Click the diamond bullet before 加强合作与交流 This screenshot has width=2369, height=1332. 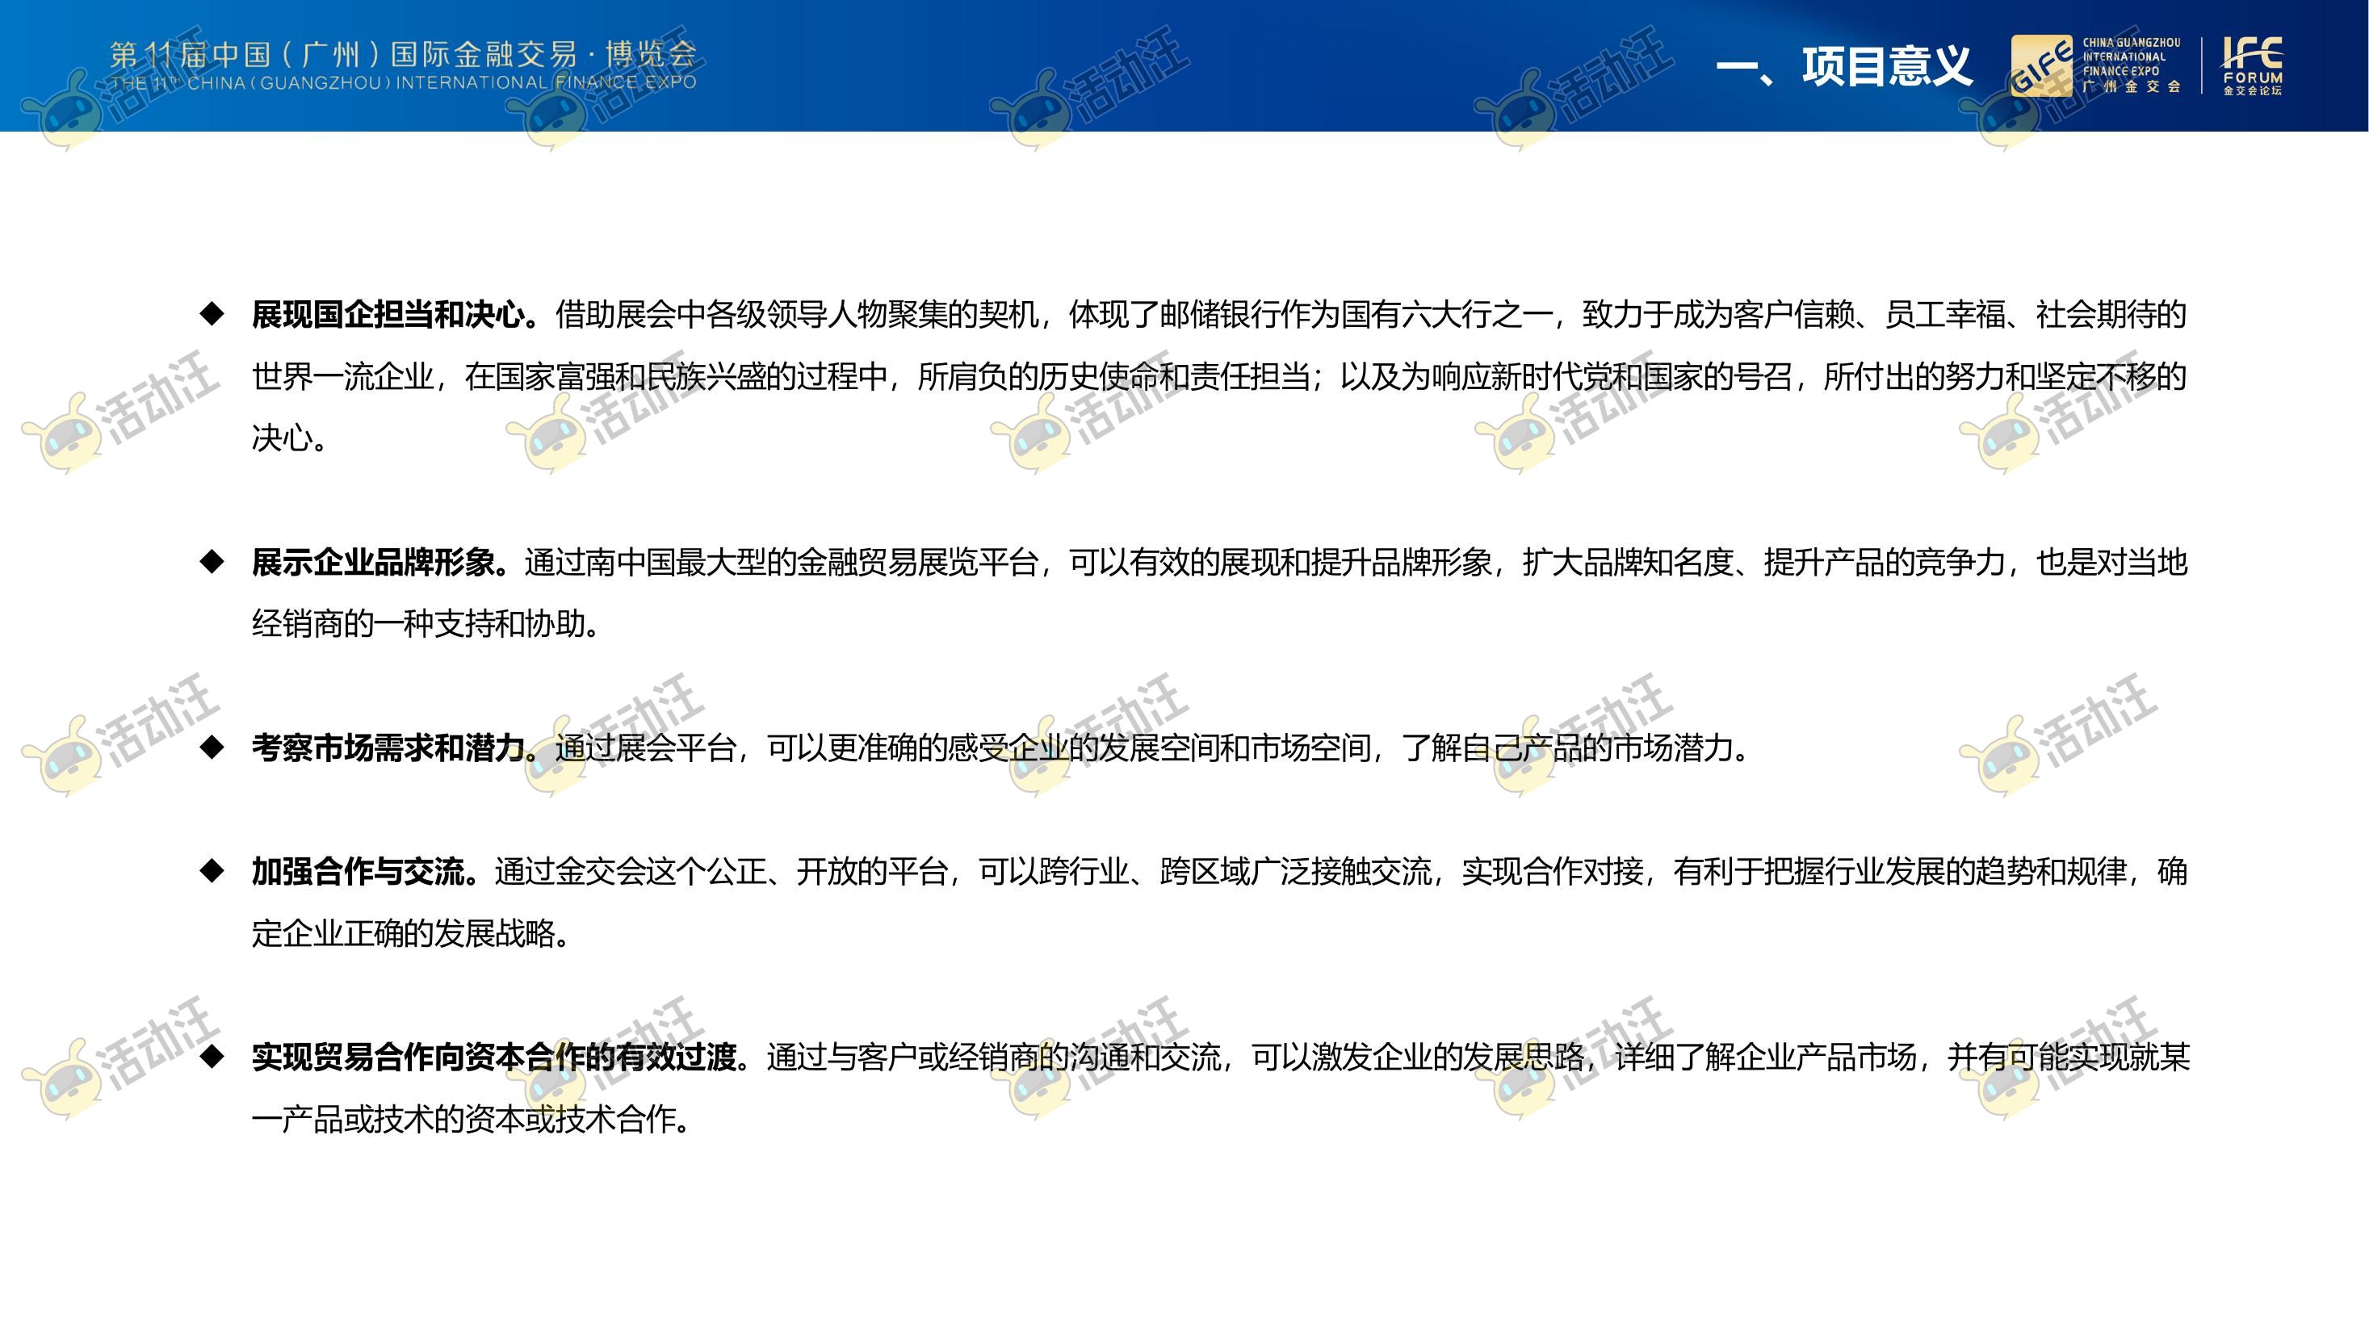212,872
